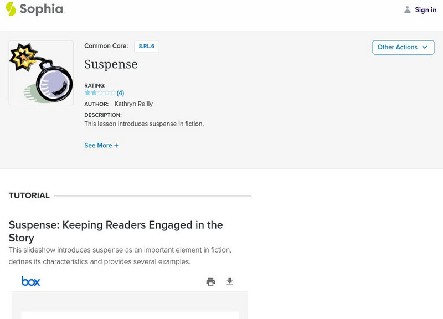Viewport: 443px width, 319px height.
Task: Click the bomb lesson thumbnail image
Action: (x=41, y=73)
